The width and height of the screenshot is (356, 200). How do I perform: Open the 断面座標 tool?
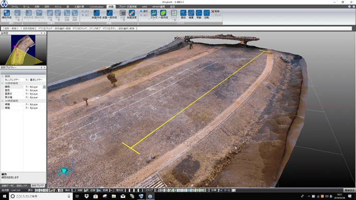(132, 15)
